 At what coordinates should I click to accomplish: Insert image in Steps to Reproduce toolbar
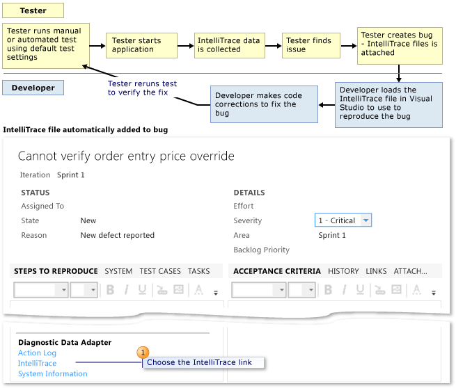(178, 289)
